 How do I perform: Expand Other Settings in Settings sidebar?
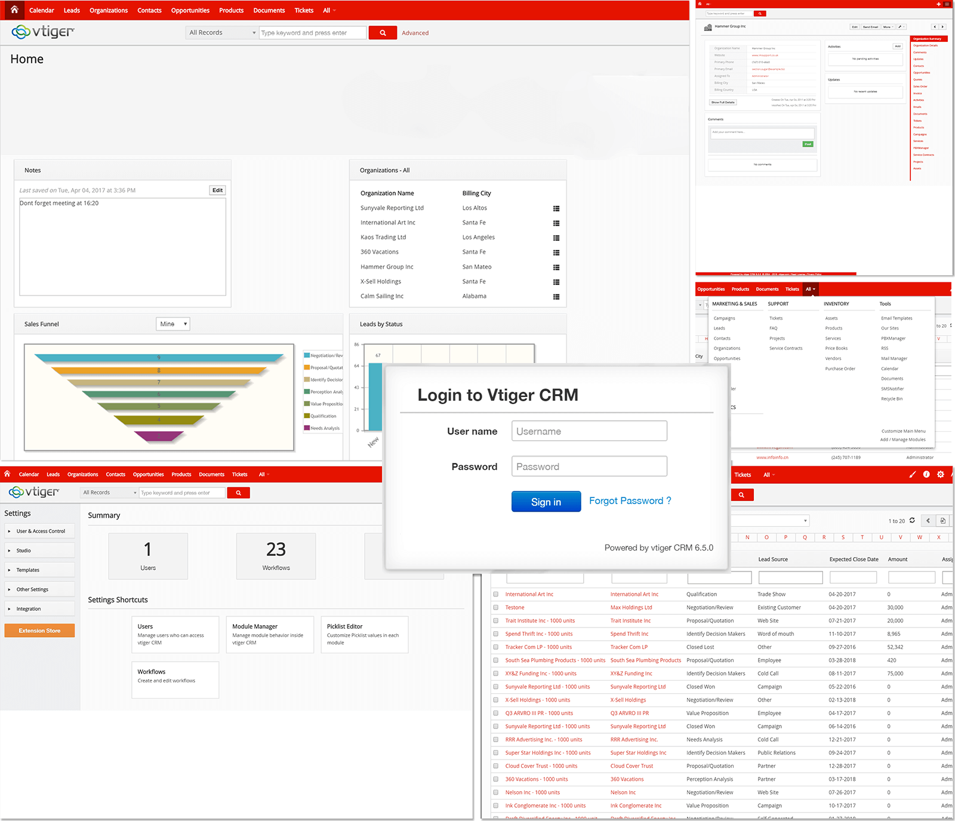pos(40,589)
